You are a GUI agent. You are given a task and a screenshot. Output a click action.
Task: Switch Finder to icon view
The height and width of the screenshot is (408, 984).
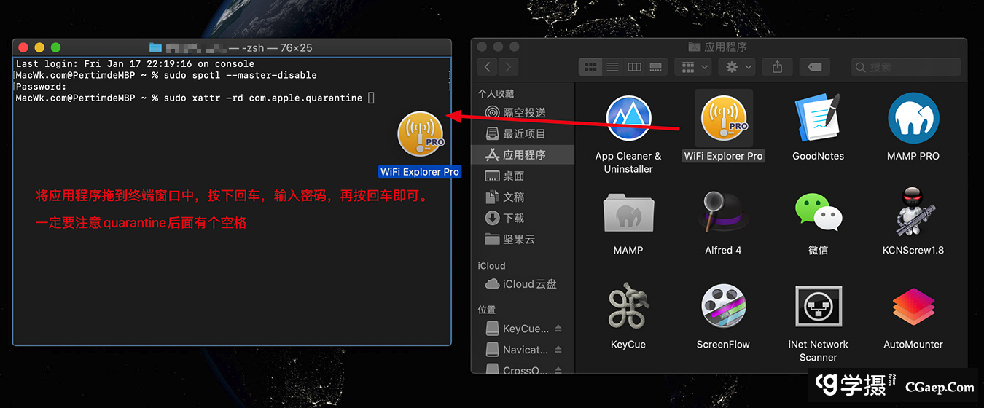tap(590, 67)
